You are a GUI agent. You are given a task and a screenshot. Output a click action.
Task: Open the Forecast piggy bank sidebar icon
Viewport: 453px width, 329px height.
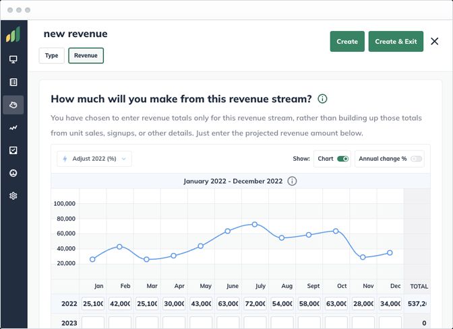(x=13, y=105)
